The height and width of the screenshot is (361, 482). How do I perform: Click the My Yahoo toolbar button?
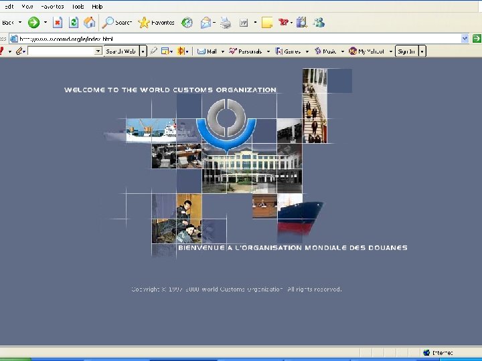[x=366, y=51]
